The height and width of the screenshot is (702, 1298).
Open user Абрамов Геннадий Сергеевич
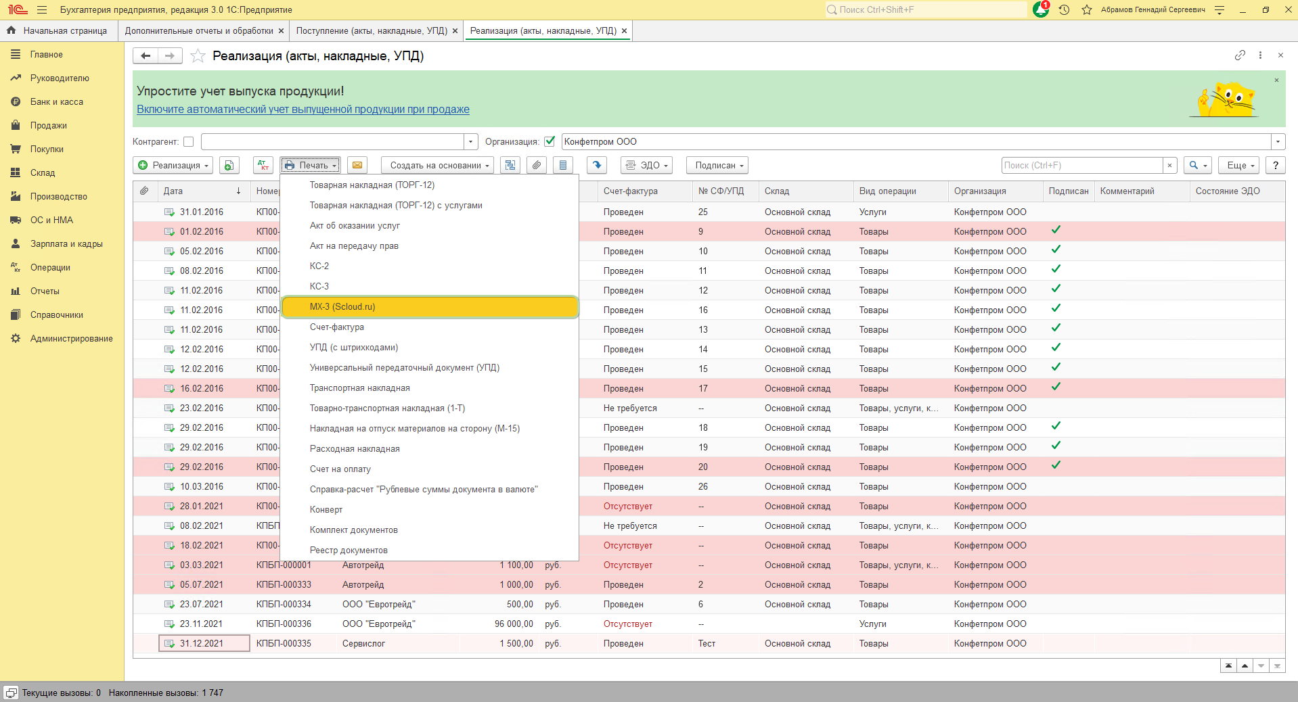[1152, 10]
